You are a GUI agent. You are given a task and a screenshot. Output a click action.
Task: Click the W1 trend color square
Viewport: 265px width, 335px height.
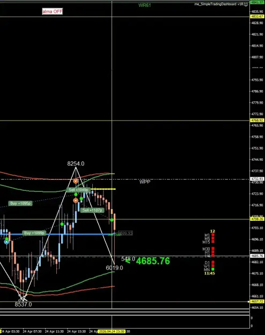click(213, 266)
